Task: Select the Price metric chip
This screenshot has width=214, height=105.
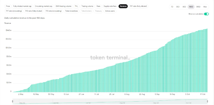Action: point(8,6)
